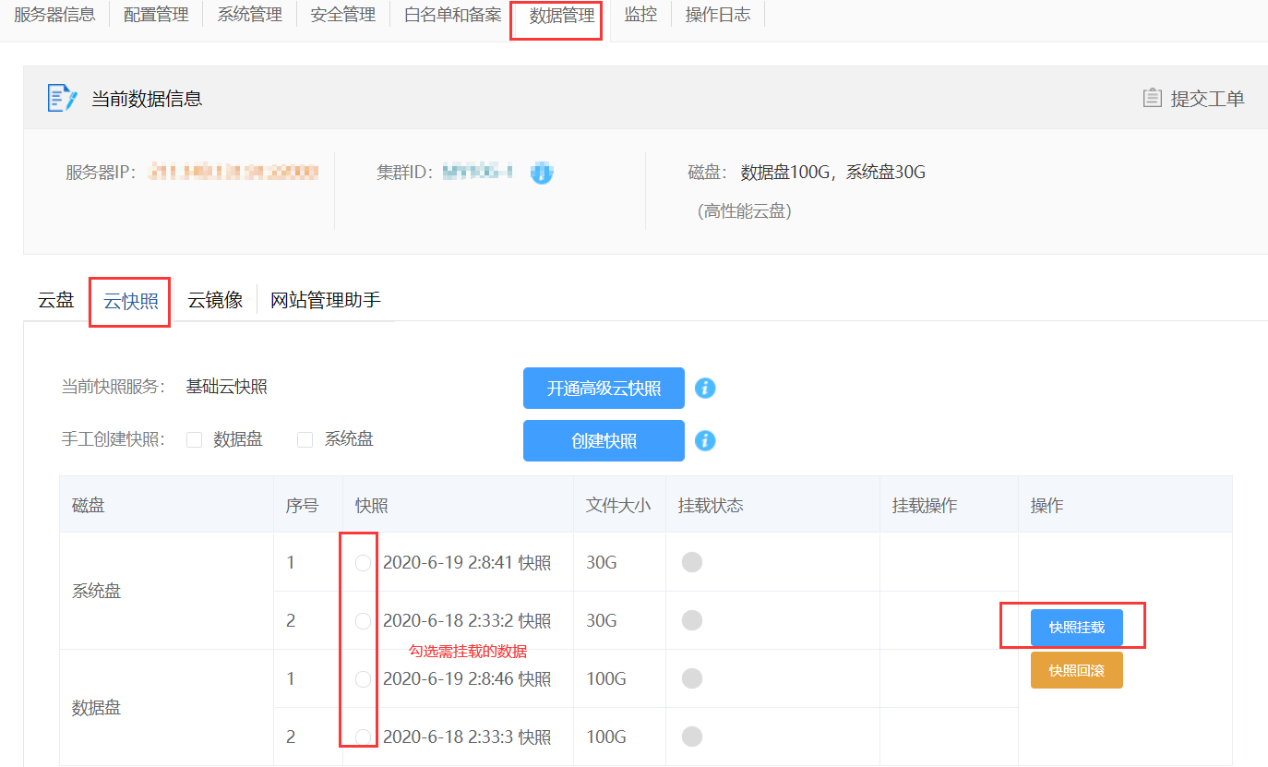
Task: Check the 系统盘 checkbox for manual snapshot
Action: pos(305,440)
